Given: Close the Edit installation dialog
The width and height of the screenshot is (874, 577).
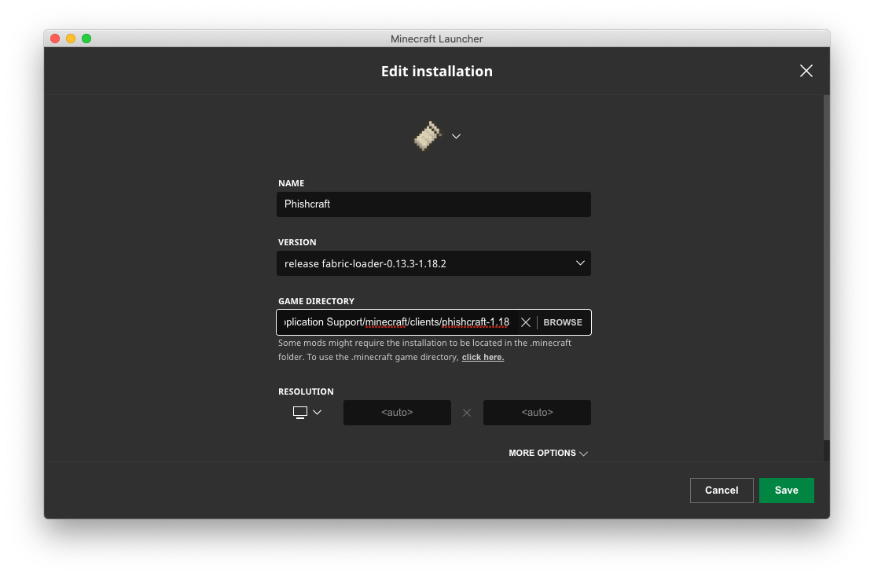Looking at the screenshot, I should (x=806, y=71).
